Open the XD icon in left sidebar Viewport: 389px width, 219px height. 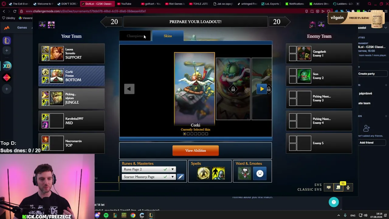pyautogui.click(x=7, y=66)
